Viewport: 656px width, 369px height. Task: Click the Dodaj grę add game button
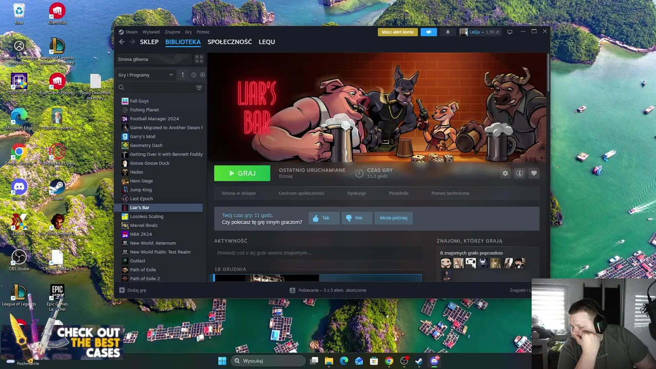tap(133, 290)
